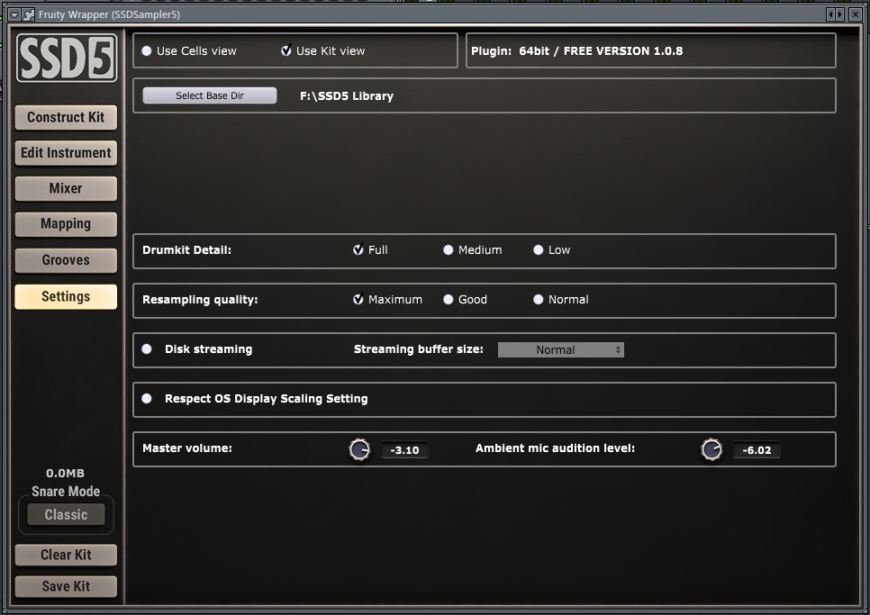
Task: Click the Save Kit button
Action: [x=66, y=587]
